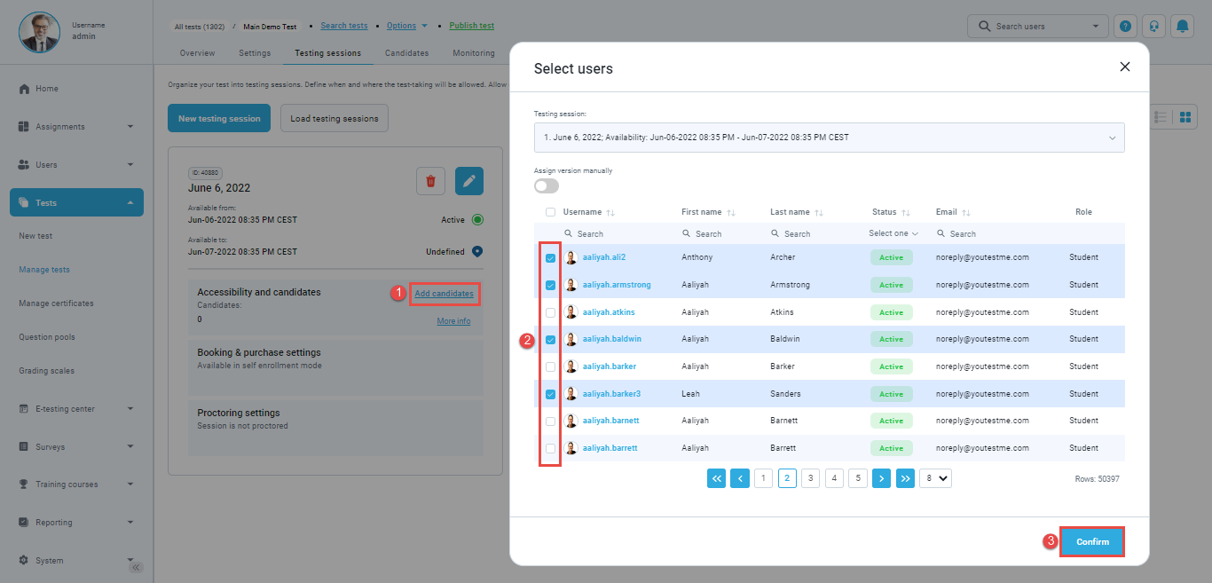Click the blue edit pencil icon

pyautogui.click(x=469, y=181)
